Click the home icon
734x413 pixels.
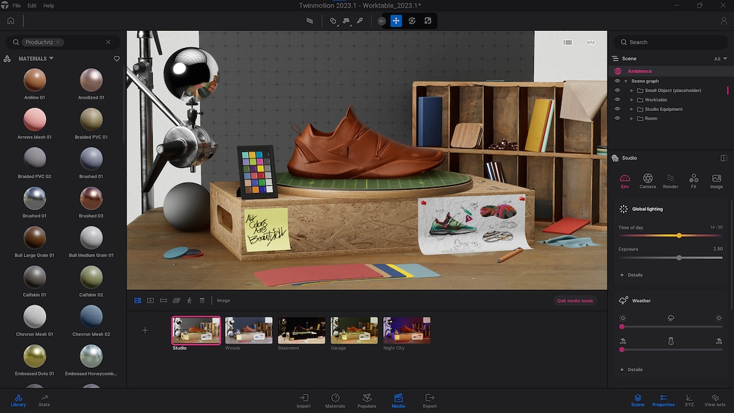(x=10, y=21)
